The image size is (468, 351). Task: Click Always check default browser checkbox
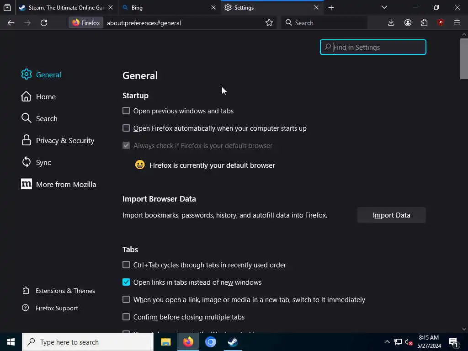pos(126,146)
